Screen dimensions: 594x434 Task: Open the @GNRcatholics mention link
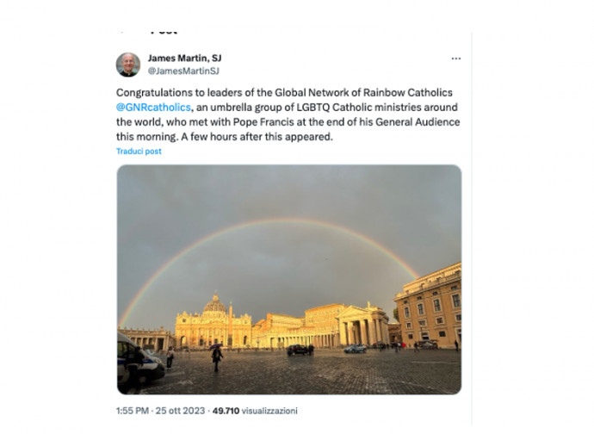[x=153, y=108]
